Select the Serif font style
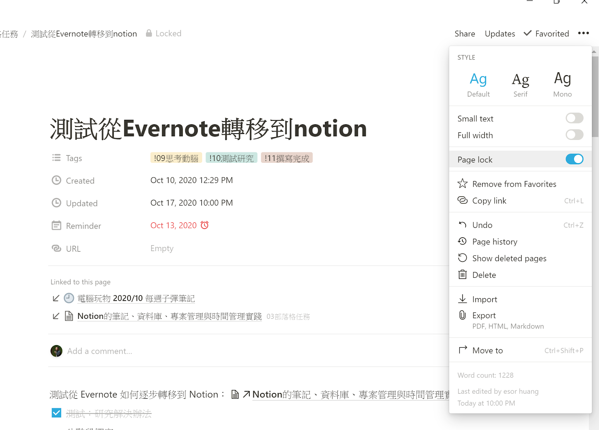This screenshot has height=430, width=599. pyautogui.click(x=520, y=85)
